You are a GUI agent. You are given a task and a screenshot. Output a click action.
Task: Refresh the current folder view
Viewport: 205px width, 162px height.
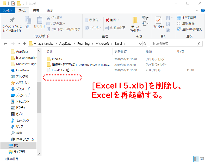tap(145, 44)
